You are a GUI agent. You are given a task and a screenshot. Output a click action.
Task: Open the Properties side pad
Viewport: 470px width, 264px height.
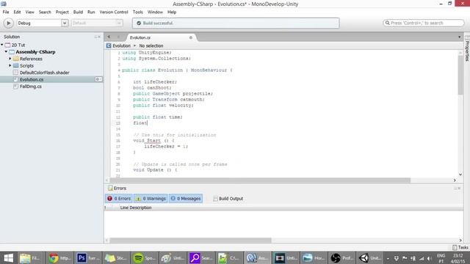(x=467, y=48)
